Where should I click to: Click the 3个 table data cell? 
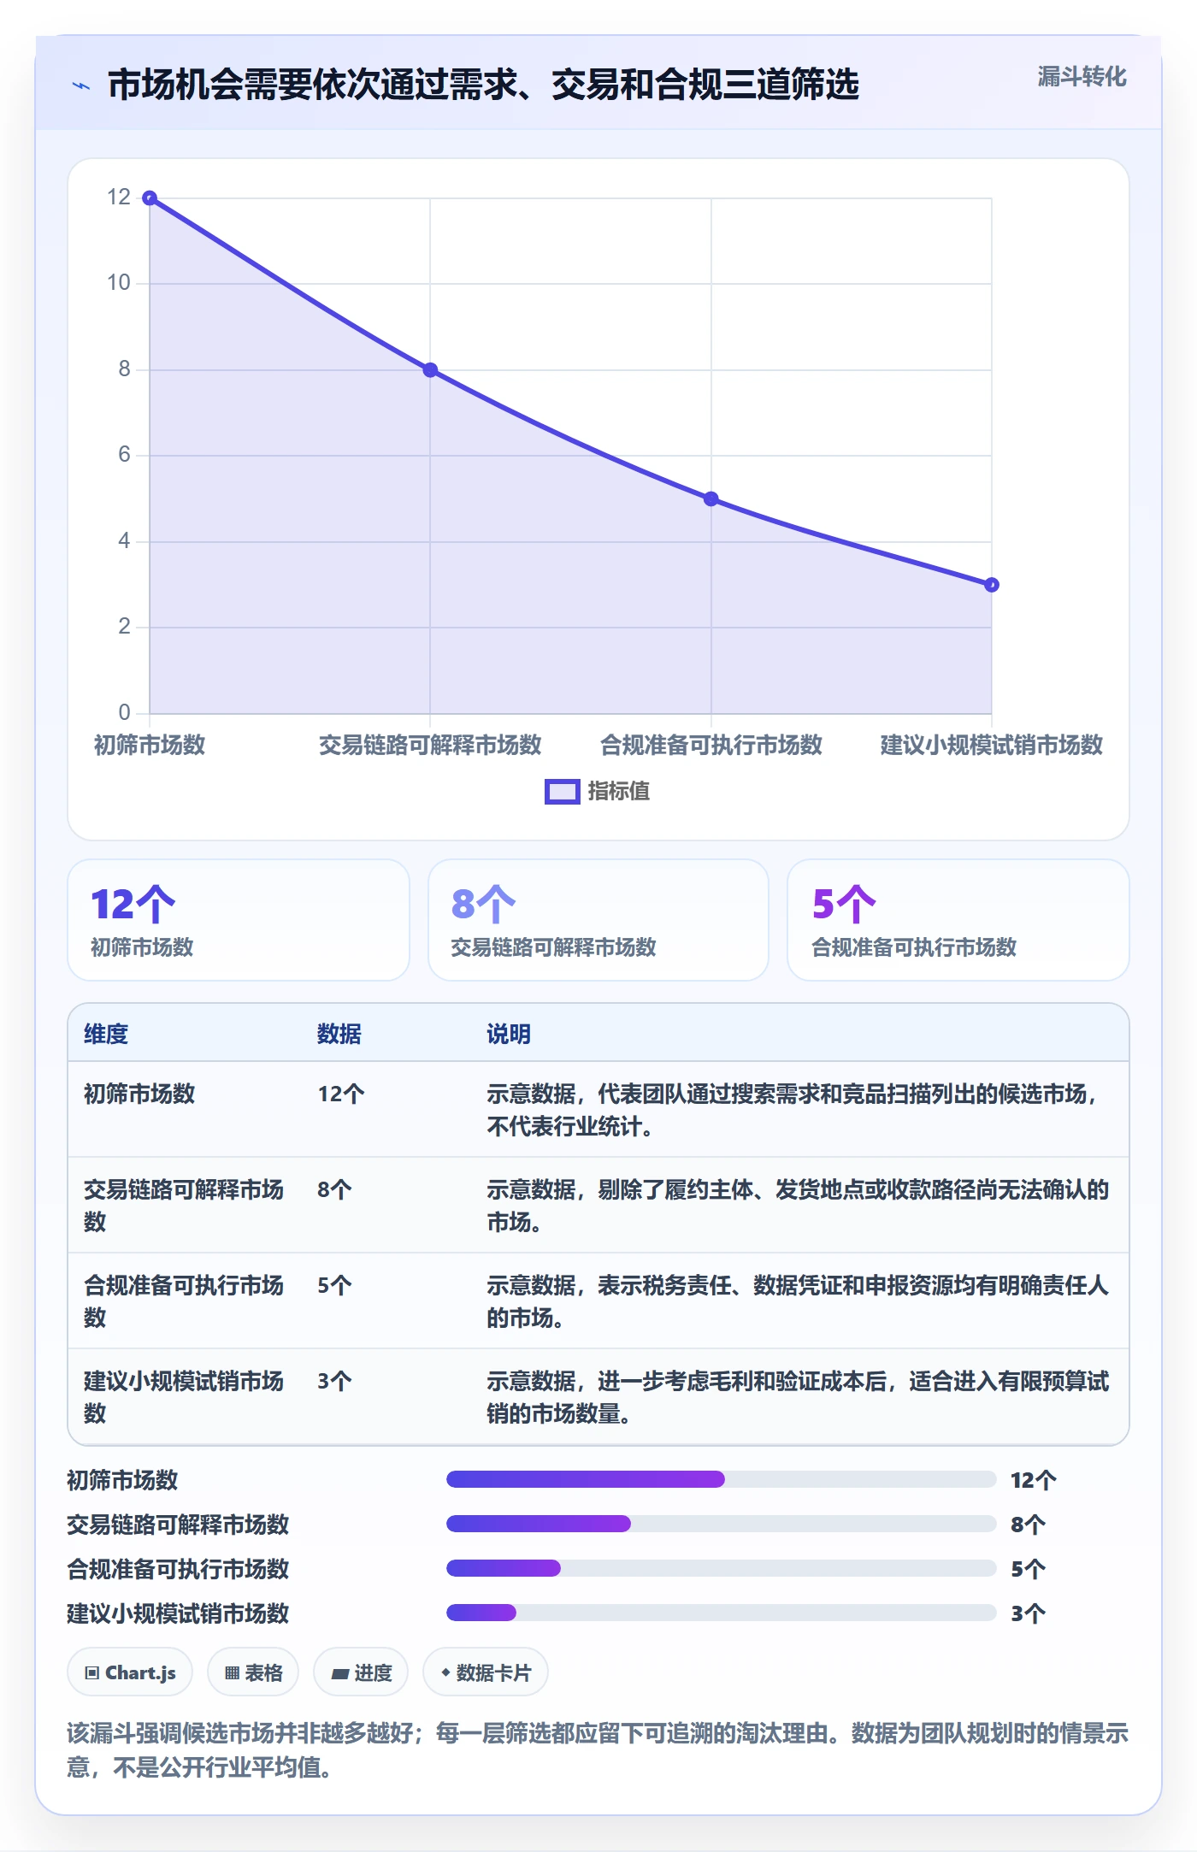(334, 1381)
